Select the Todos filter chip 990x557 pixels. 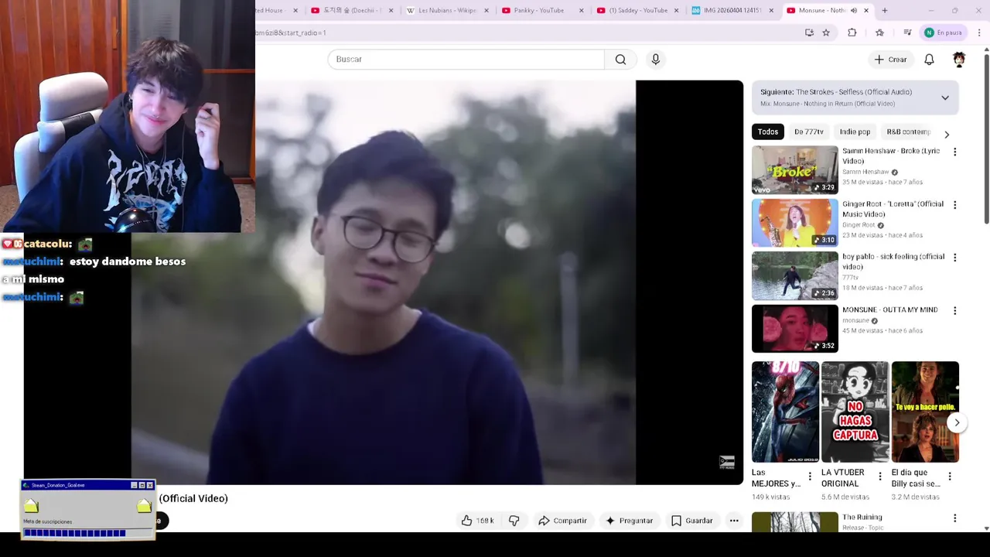[768, 132]
